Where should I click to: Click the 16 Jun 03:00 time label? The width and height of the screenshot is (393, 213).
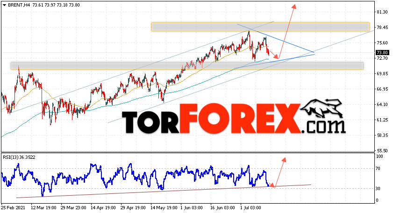(222, 208)
